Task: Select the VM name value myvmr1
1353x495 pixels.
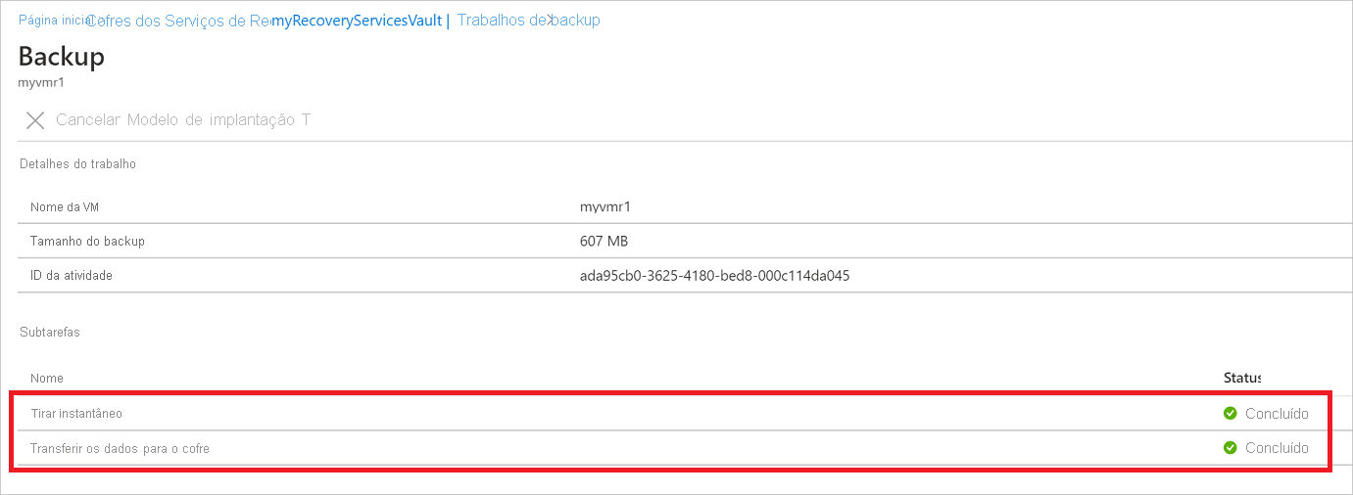Action: 604,207
